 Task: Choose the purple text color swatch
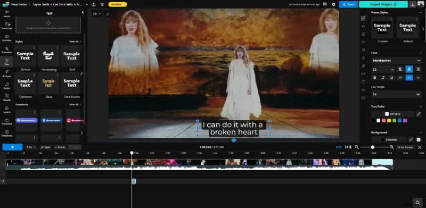pos(405,121)
